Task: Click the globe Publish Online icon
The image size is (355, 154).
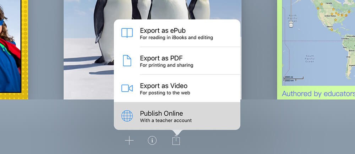Action: (x=127, y=116)
